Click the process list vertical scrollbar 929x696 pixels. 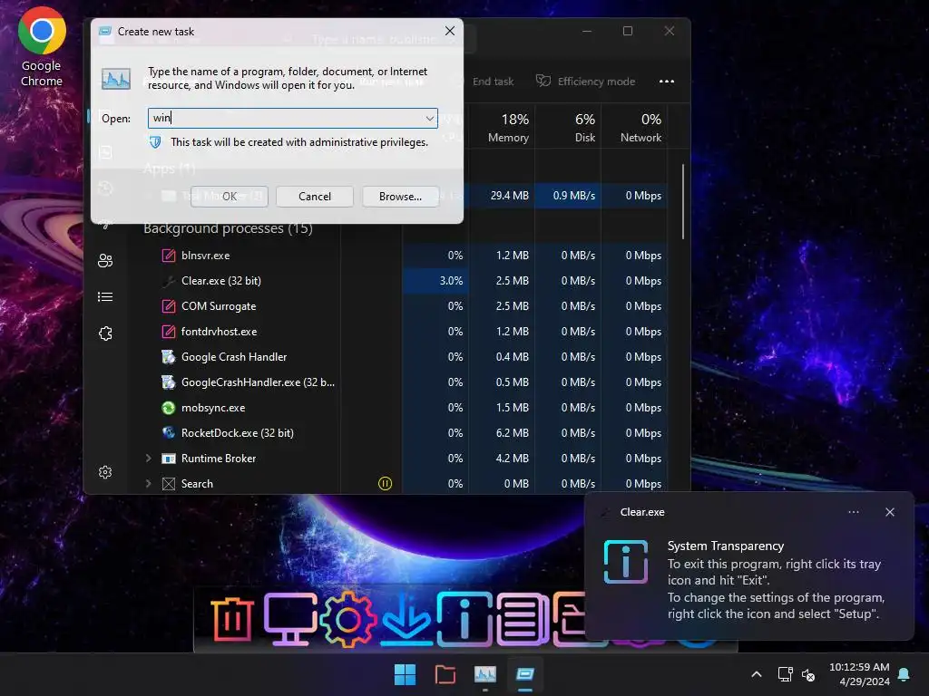[x=682, y=201]
